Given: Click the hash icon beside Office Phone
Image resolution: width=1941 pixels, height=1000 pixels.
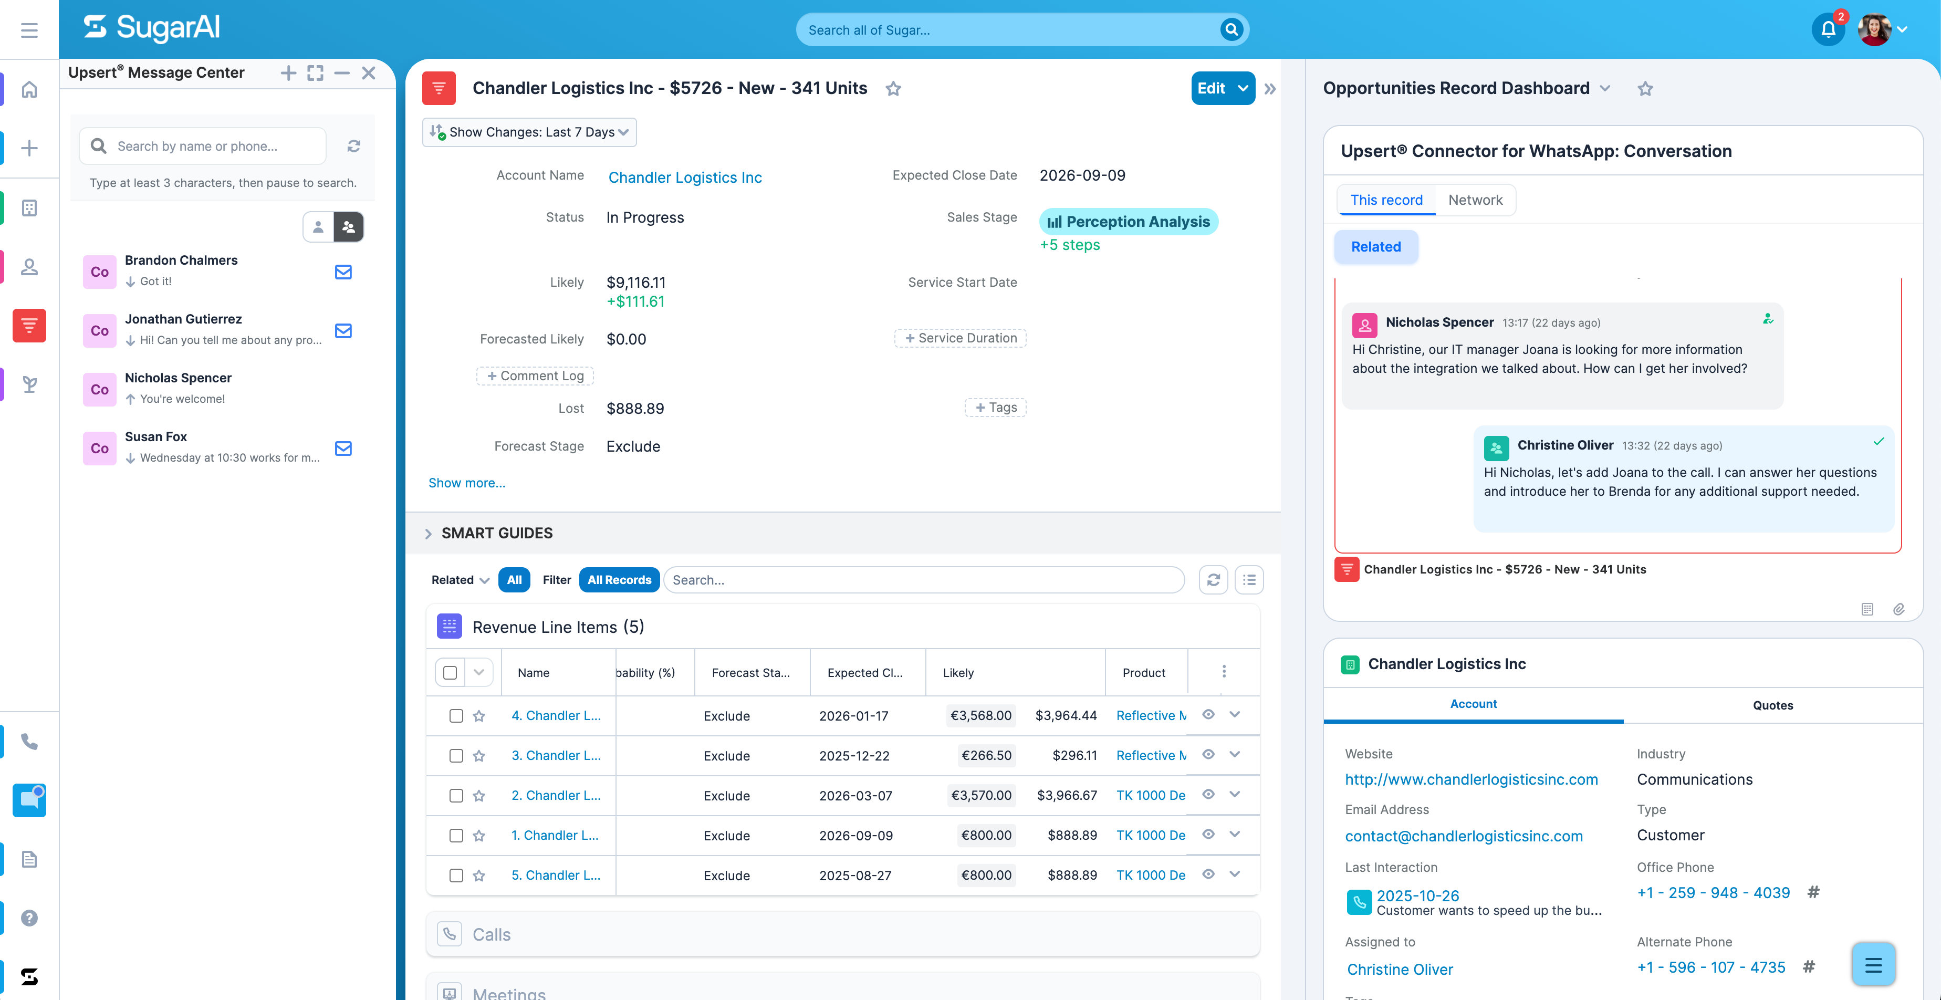Looking at the screenshot, I should pyautogui.click(x=1813, y=892).
